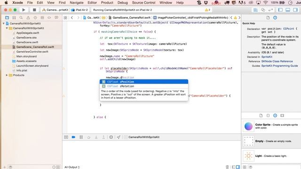Image resolution: width=301 pixels, height=169 pixels.
Task: Pause program execution
Action: tap(81, 137)
